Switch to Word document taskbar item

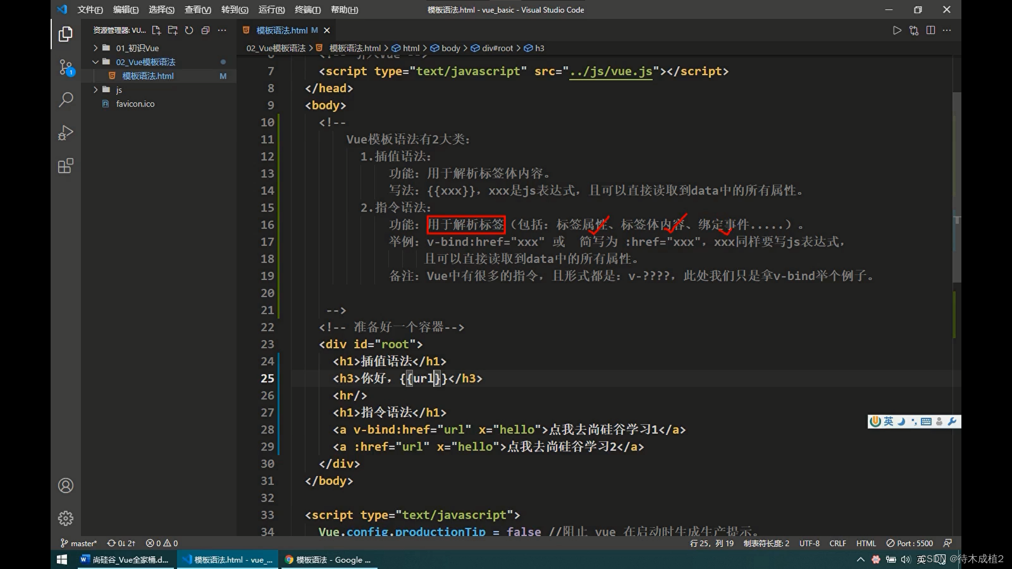click(125, 560)
